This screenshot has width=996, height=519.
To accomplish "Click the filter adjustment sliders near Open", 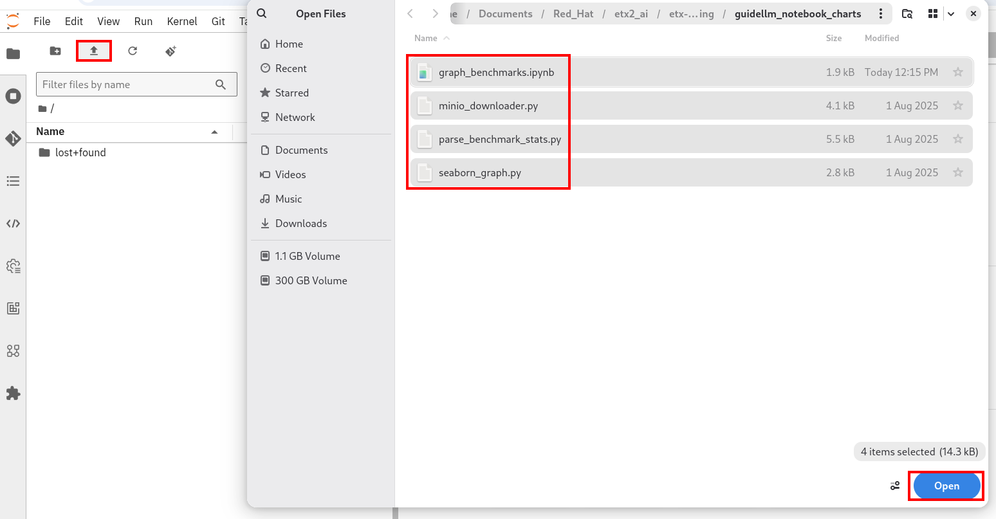I will point(895,486).
